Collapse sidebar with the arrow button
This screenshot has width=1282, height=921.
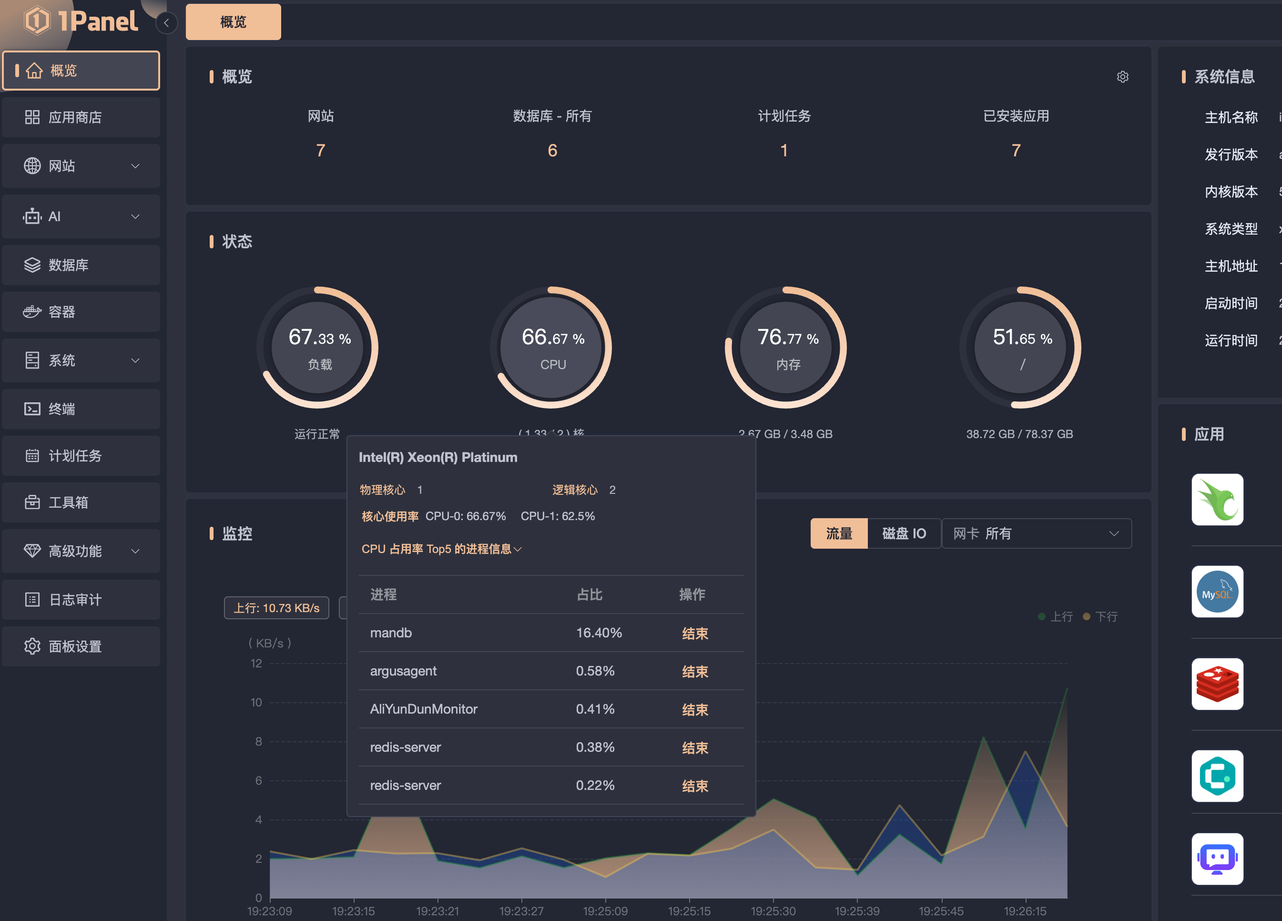(166, 22)
